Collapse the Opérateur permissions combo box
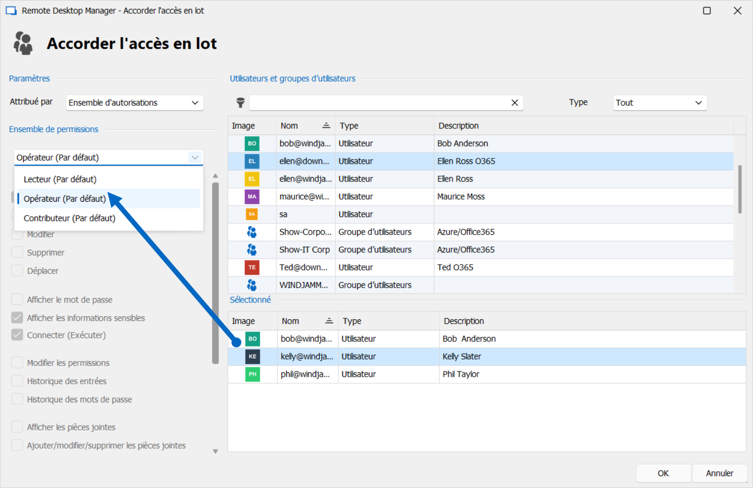 [x=195, y=157]
